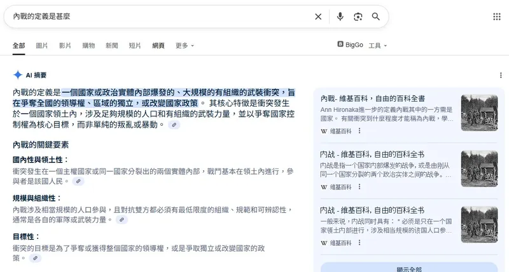Open thumbnail image of first Wikipedia result
The image size is (509, 272).
pyautogui.click(x=479, y=113)
